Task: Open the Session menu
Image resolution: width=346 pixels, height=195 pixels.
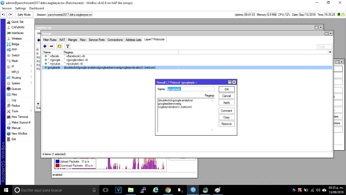Action: [x=7, y=8]
